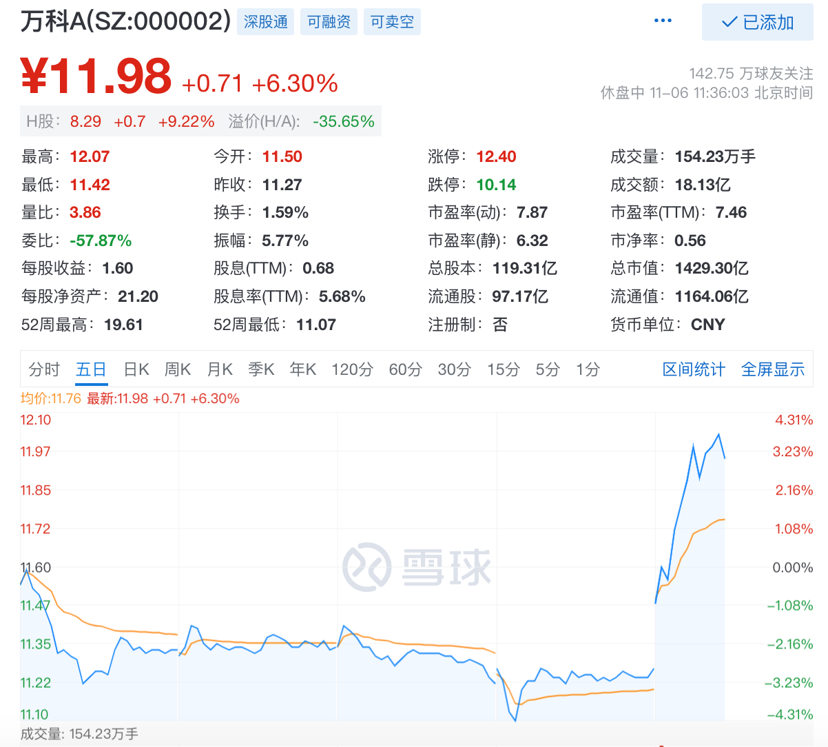Click the 流通股 value 97.17亿
The image size is (828, 747).
click(x=520, y=296)
